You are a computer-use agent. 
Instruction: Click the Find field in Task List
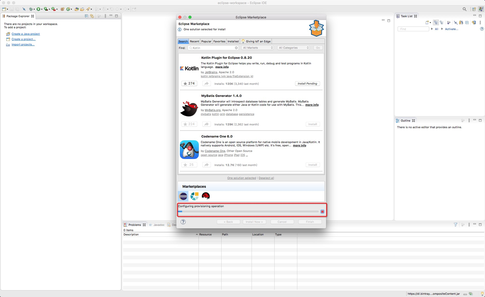point(413,29)
